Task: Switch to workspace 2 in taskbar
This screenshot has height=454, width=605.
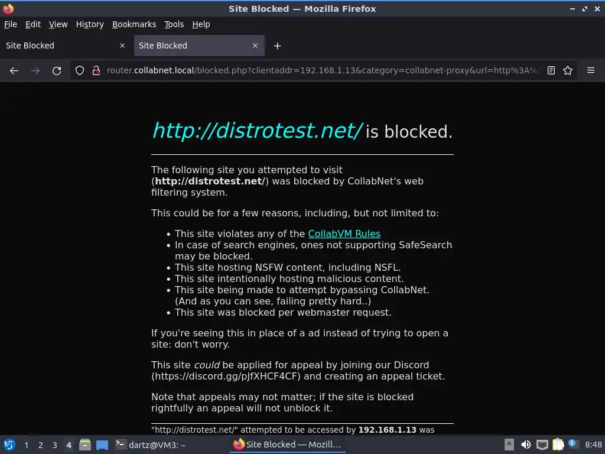Action: tap(41, 445)
